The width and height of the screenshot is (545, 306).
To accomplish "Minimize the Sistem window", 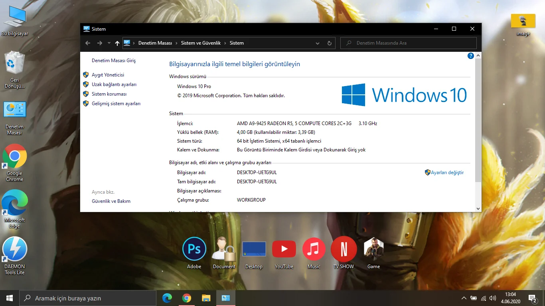I will coord(436,29).
